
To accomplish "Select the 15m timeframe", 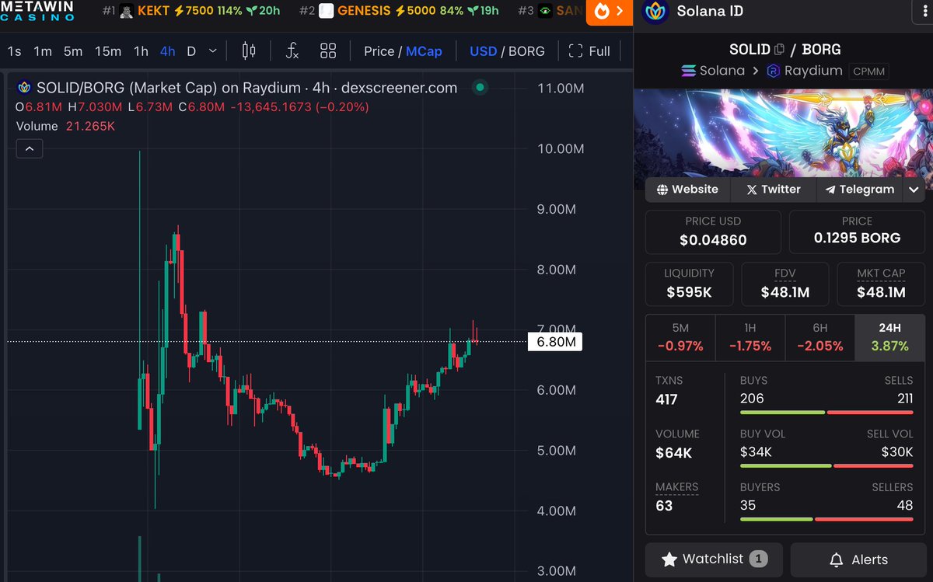I will click(108, 51).
